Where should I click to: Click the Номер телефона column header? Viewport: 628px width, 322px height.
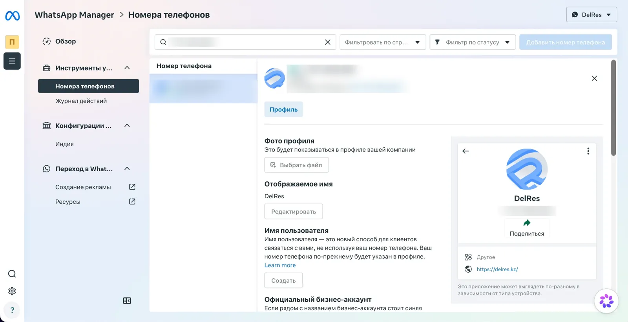[x=184, y=66]
